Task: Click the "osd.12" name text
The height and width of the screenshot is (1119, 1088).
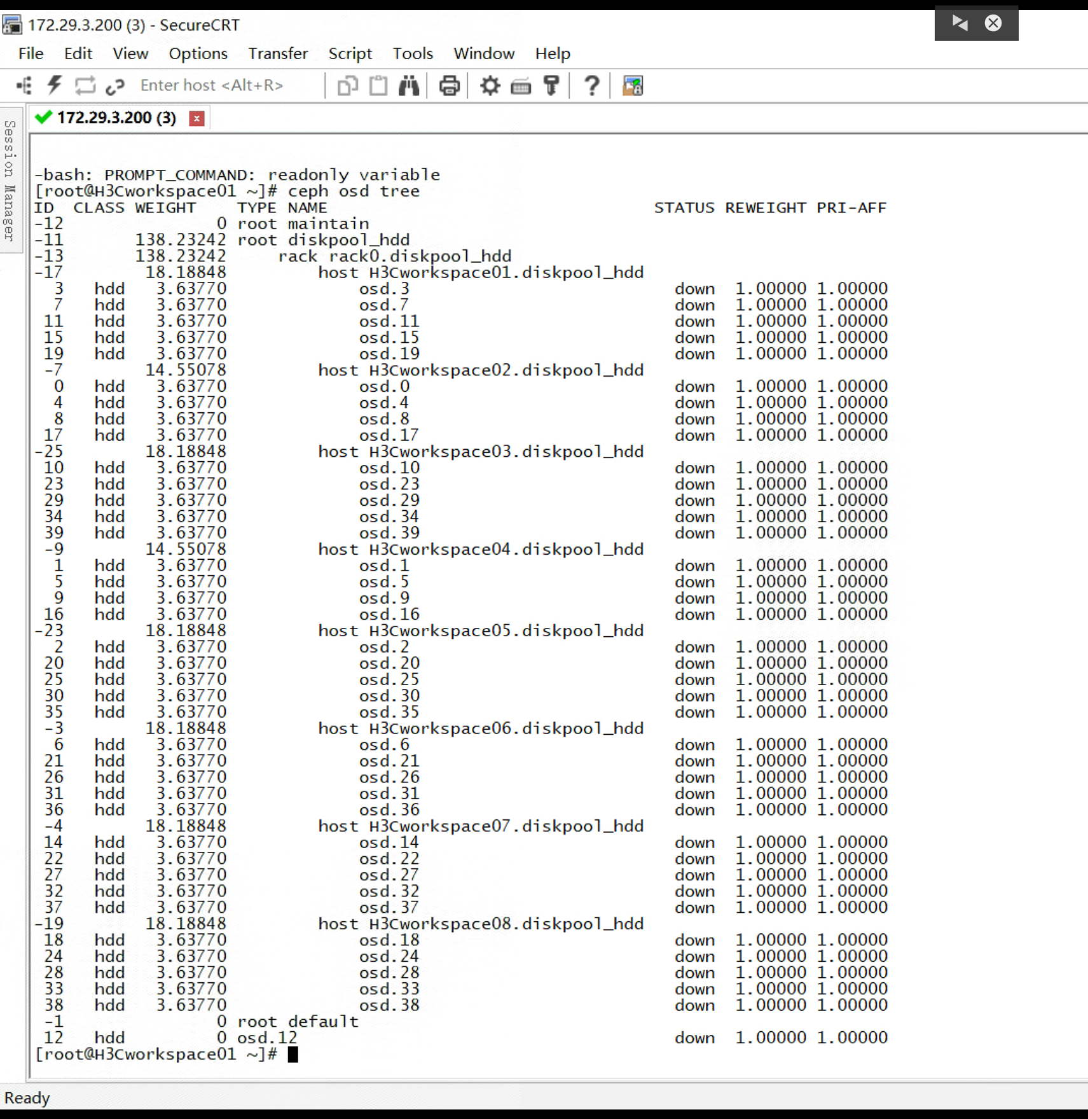Action: pyautogui.click(x=267, y=1038)
